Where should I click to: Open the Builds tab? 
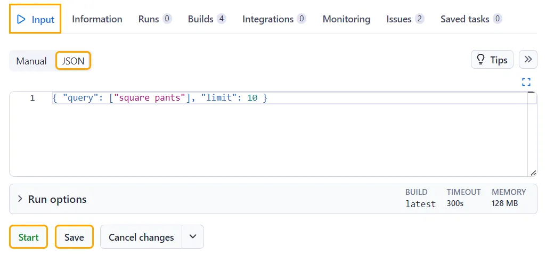pyautogui.click(x=207, y=19)
